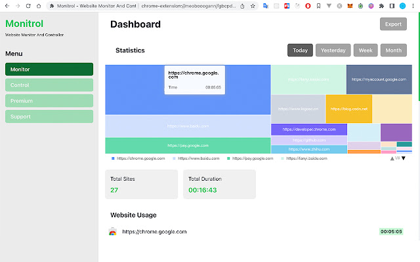Select the orange blog.csdn.net treemap block
The height and width of the screenshot is (262, 420).
pyautogui.click(x=348, y=109)
